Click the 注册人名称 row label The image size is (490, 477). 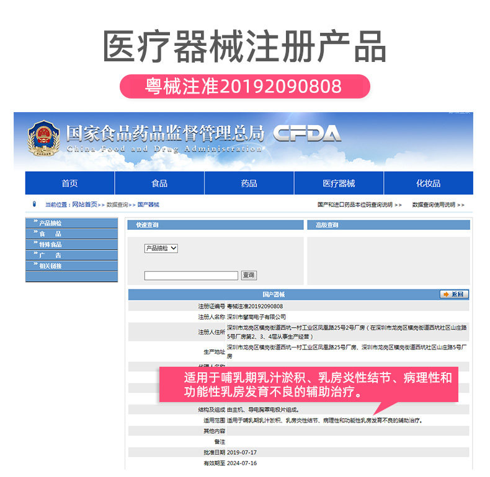pos(212,317)
